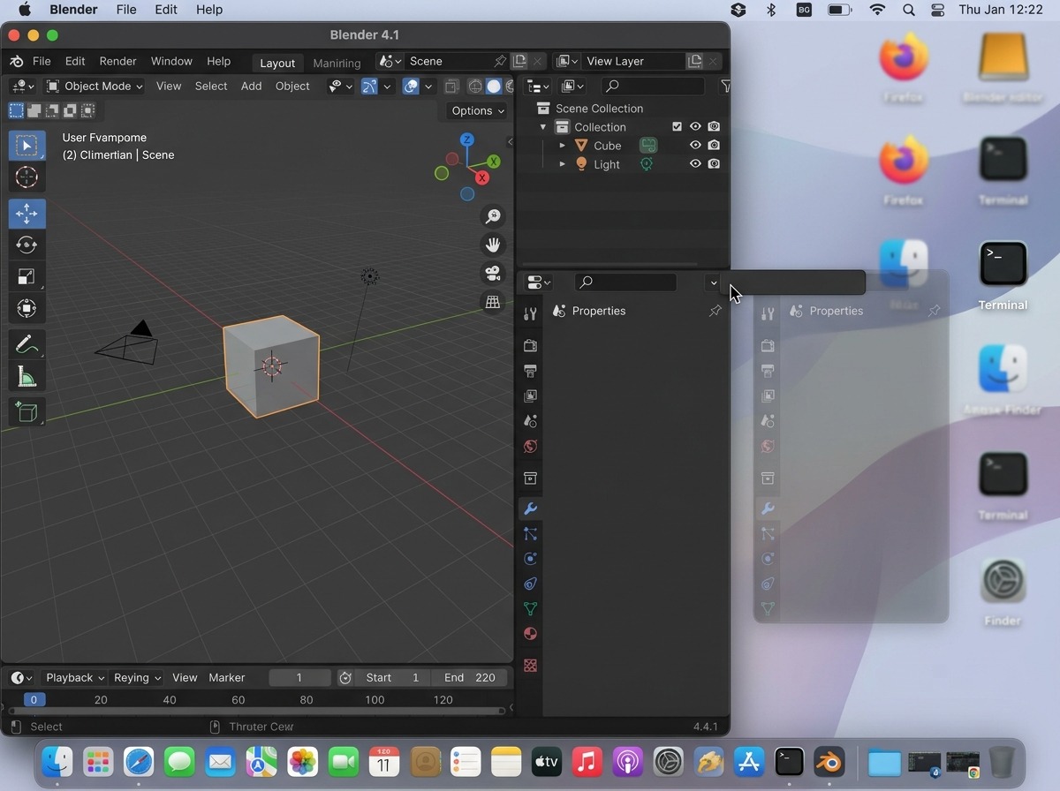This screenshot has width=1060, height=791.
Task: Toggle the Collection eye visibility icon
Action: [695, 127]
